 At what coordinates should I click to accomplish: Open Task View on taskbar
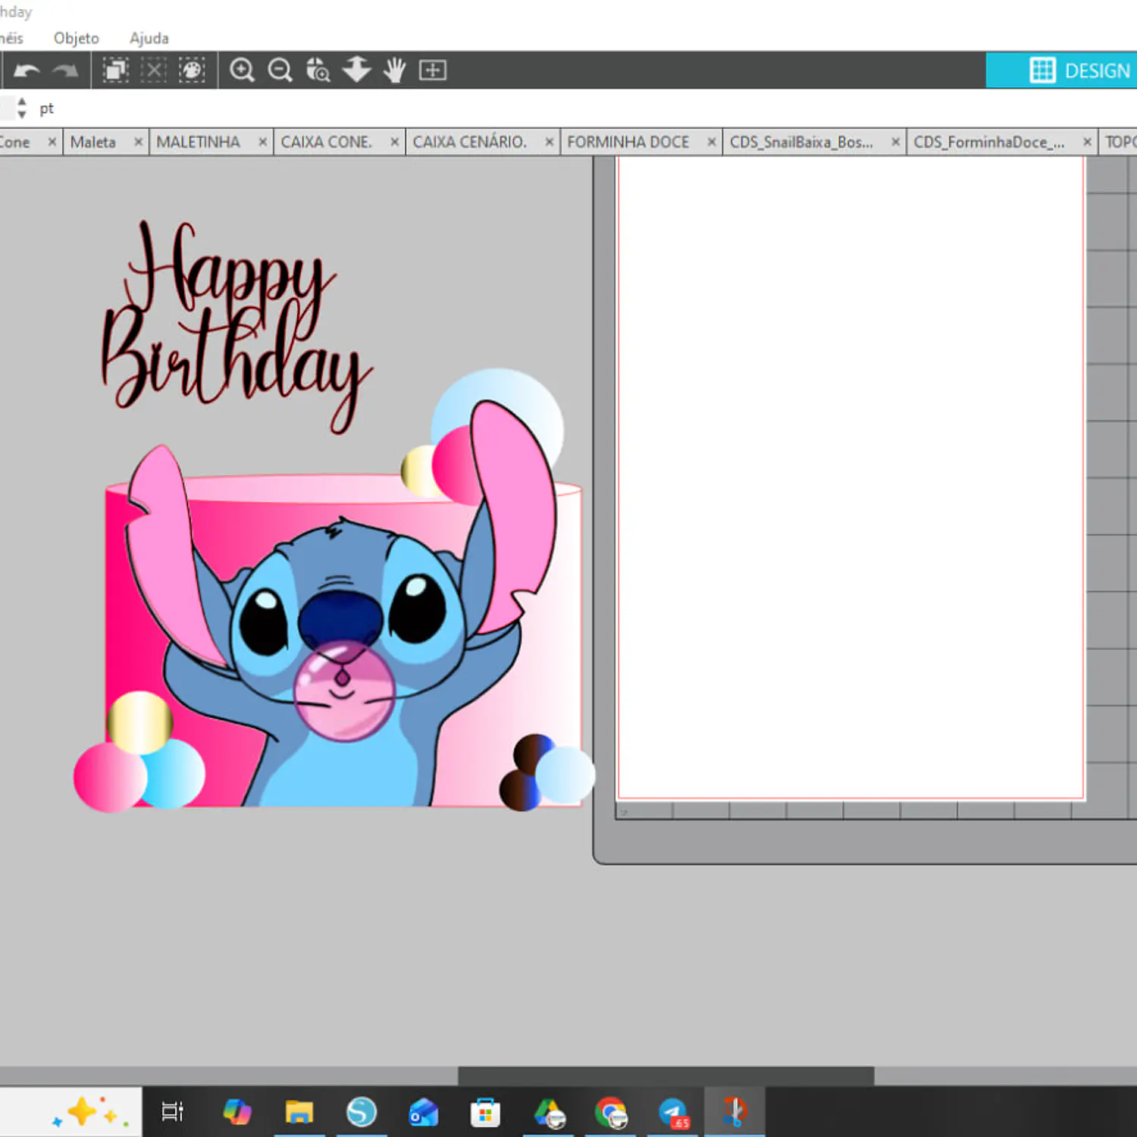[172, 1112]
